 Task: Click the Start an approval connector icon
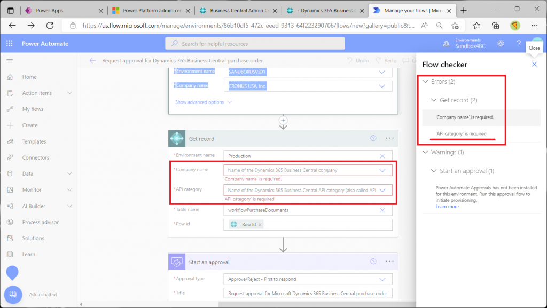click(177, 262)
